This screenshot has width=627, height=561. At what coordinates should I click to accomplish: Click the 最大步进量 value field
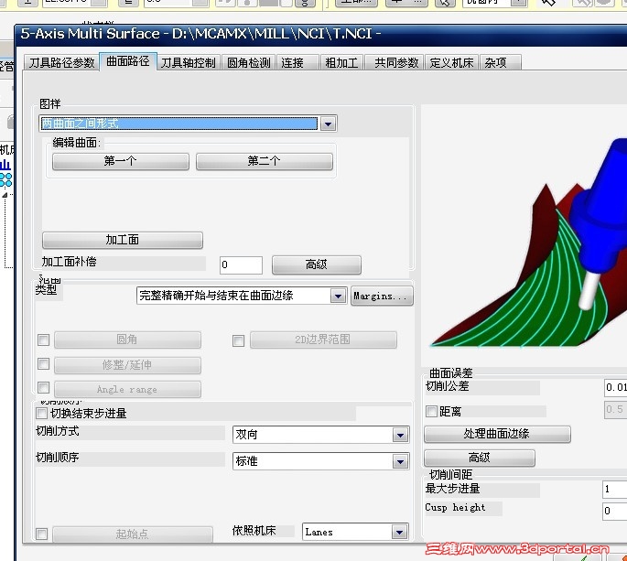click(x=614, y=489)
